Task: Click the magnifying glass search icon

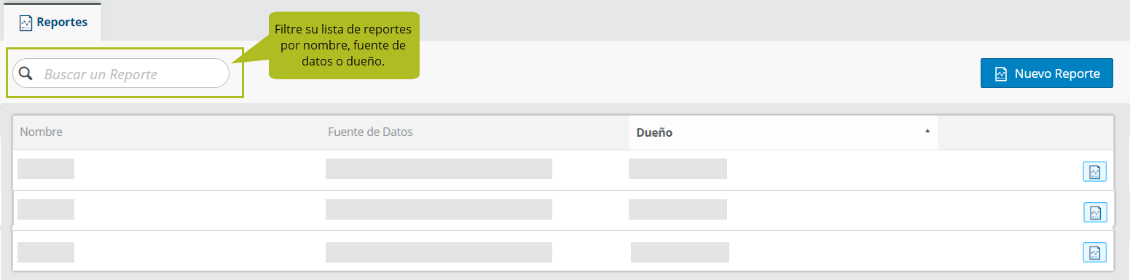Action: pyautogui.click(x=26, y=73)
